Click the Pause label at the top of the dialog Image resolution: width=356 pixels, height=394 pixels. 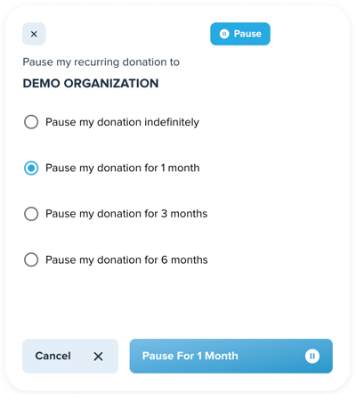pyautogui.click(x=247, y=34)
